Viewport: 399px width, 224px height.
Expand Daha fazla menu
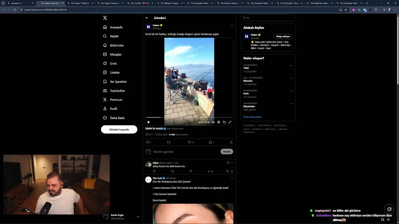tap(114, 118)
